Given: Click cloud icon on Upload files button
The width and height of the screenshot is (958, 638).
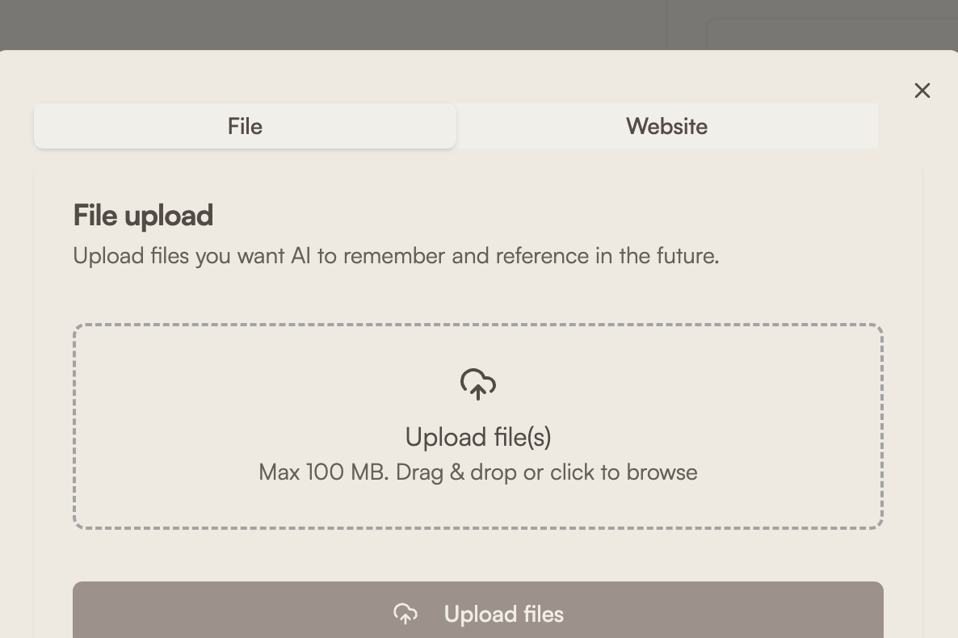Looking at the screenshot, I should [x=405, y=614].
